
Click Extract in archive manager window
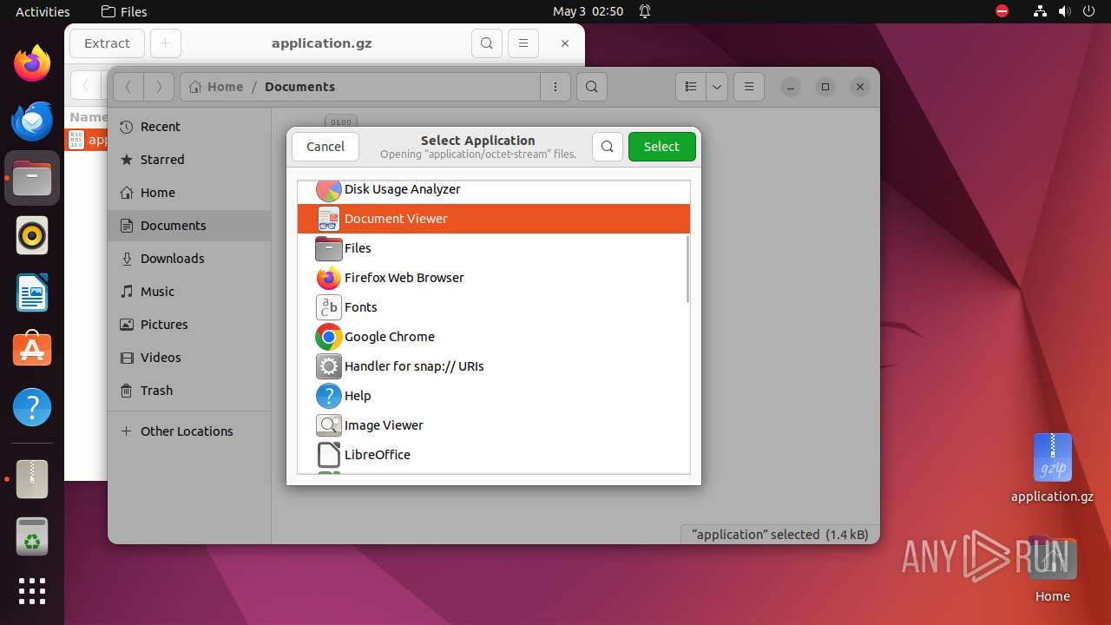click(107, 43)
